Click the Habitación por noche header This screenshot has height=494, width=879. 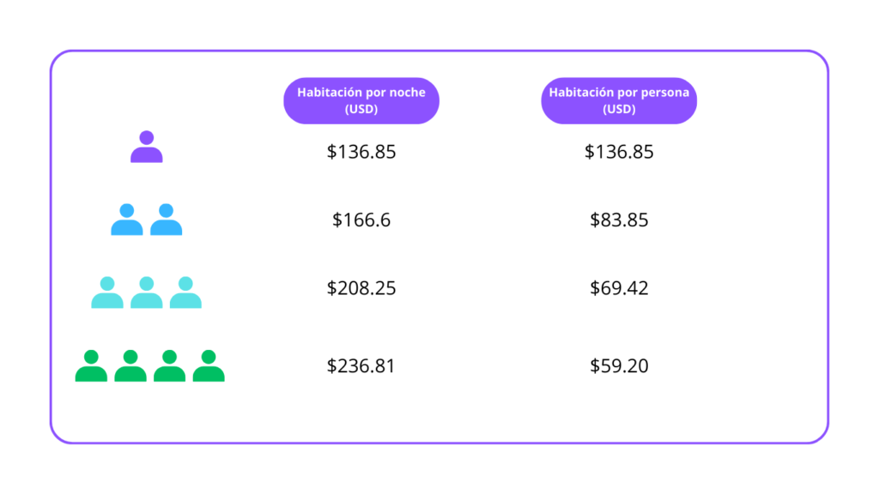(x=361, y=101)
